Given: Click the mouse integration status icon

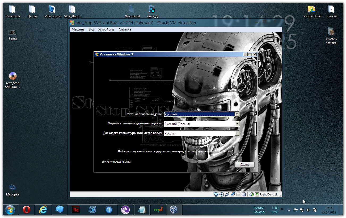Looking at the screenshot, I should [x=252, y=194].
